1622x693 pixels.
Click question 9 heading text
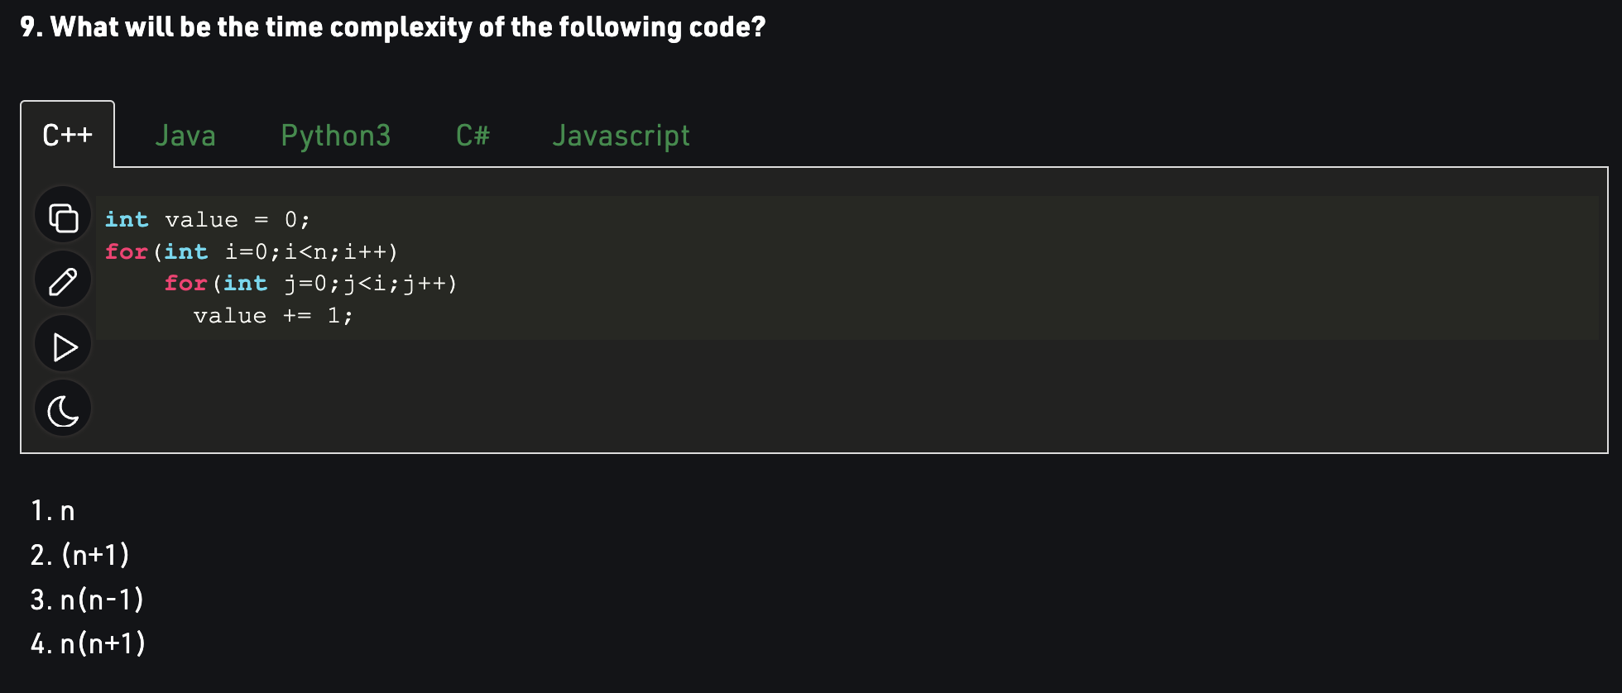tap(393, 27)
